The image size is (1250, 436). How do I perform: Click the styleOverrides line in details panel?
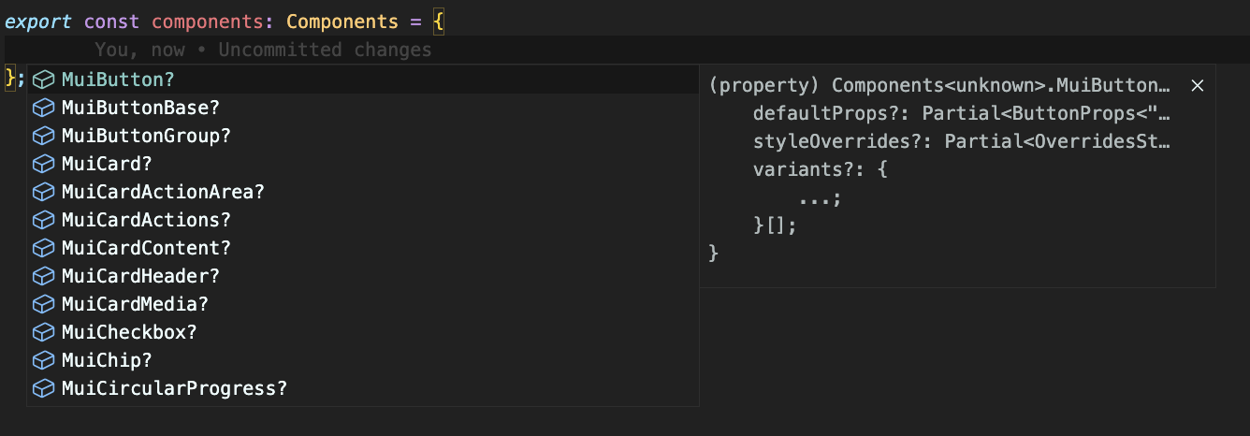(x=962, y=142)
